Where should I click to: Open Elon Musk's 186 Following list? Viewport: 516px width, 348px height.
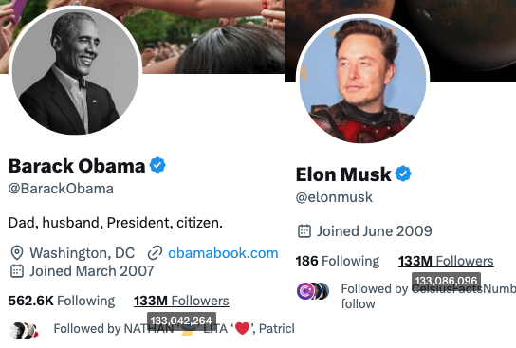pyautogui.click(x=338, y=261)
